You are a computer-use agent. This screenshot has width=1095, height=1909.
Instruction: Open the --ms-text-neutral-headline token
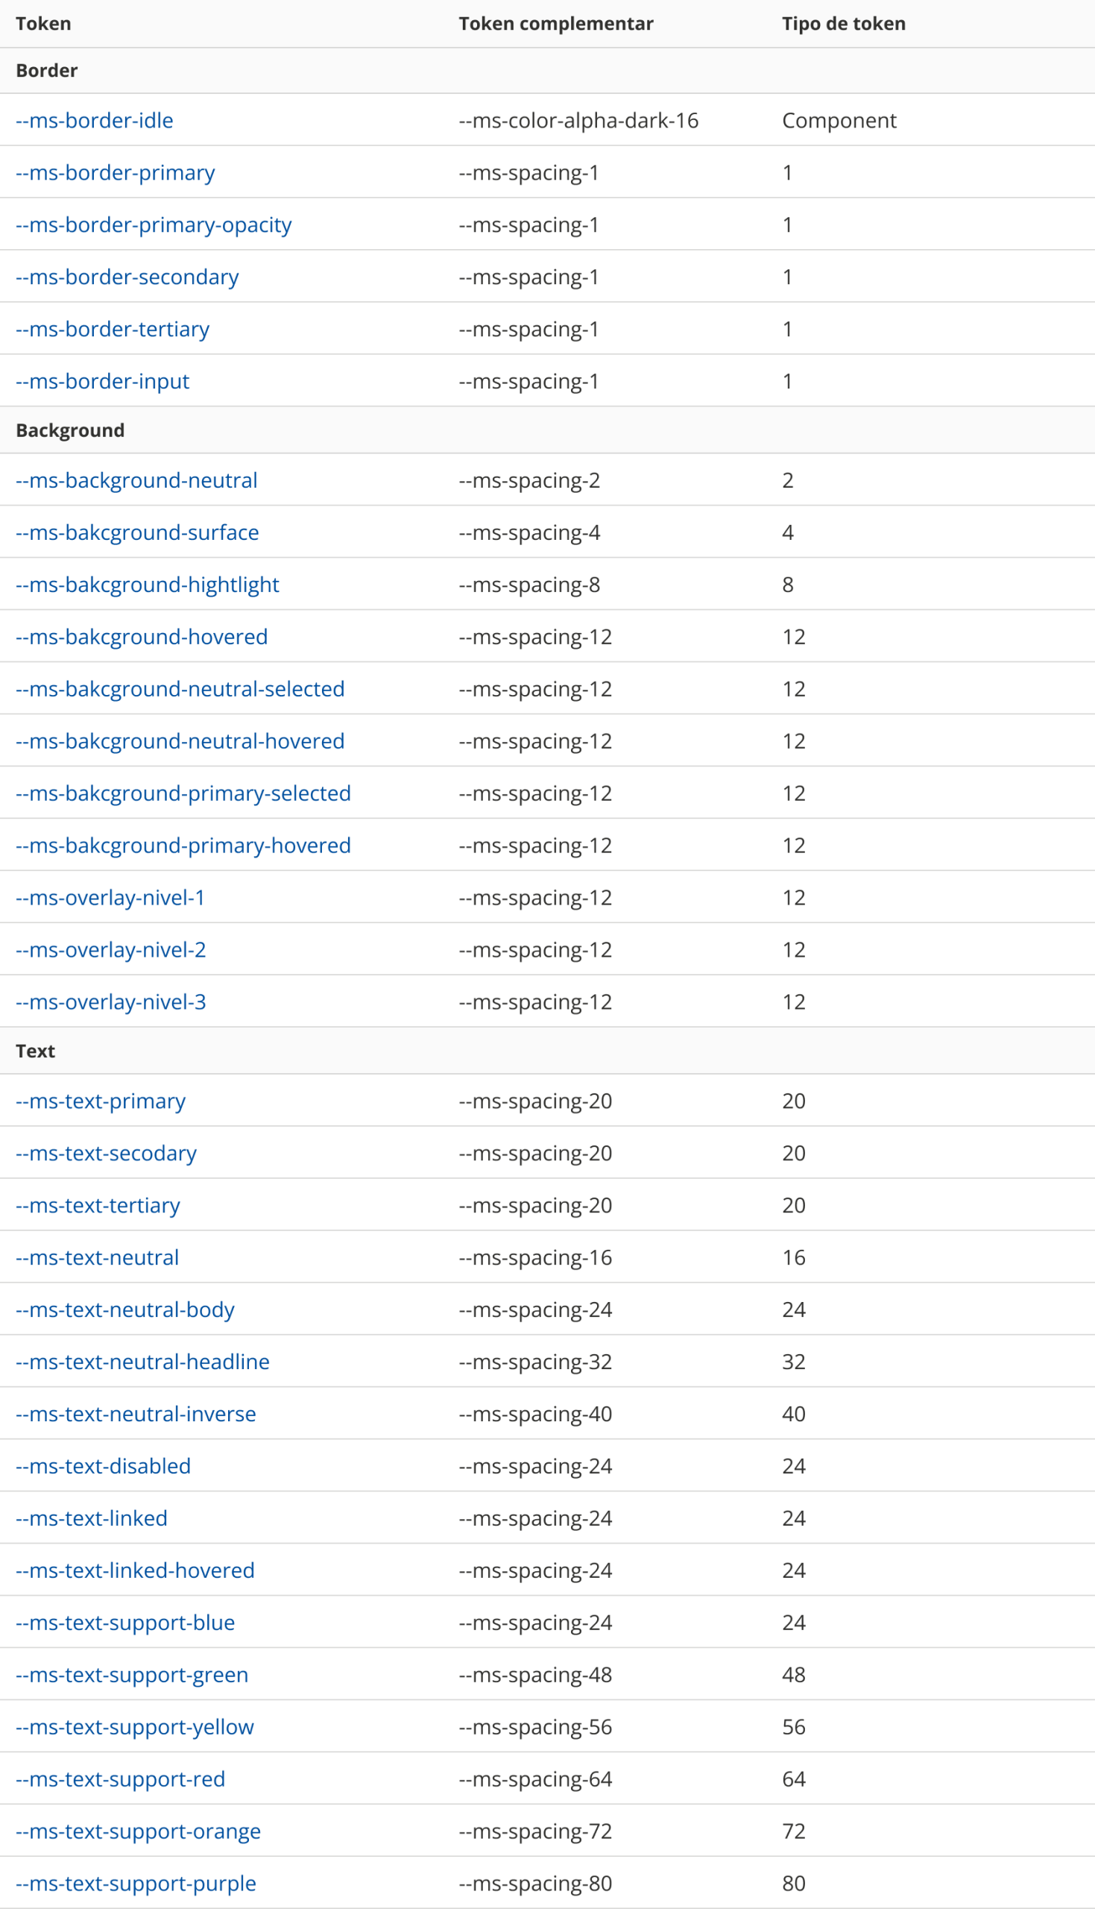click(x=142, y=1362)
